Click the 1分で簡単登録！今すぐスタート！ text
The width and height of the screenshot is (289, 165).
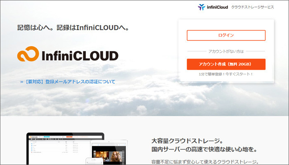tap(226, 74)
